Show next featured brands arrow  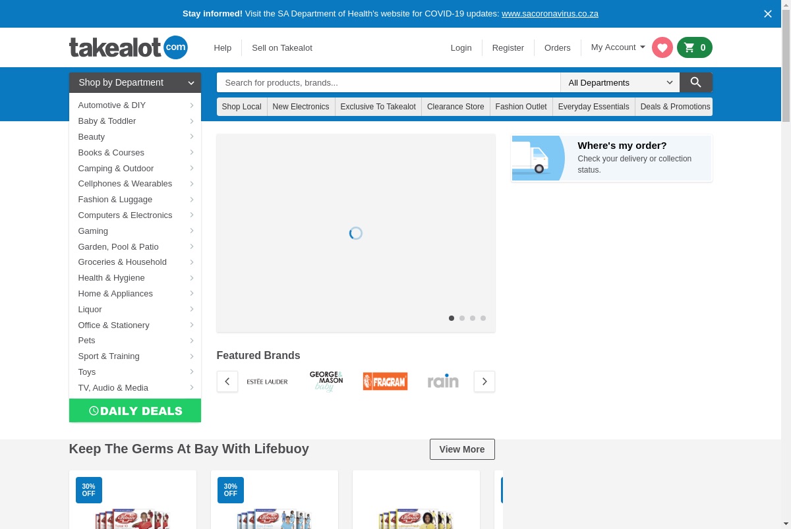pyautogui.click(x=484, y=381)
